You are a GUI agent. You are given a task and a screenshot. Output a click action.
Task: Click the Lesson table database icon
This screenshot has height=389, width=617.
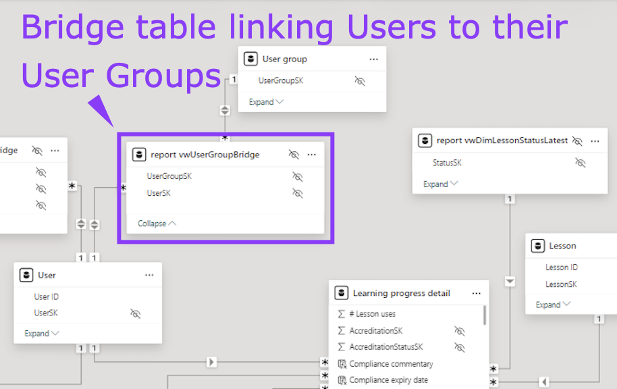click(x=537, y=246)
